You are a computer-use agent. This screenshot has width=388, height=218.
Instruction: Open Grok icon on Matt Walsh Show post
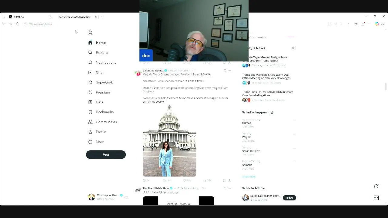225,188
